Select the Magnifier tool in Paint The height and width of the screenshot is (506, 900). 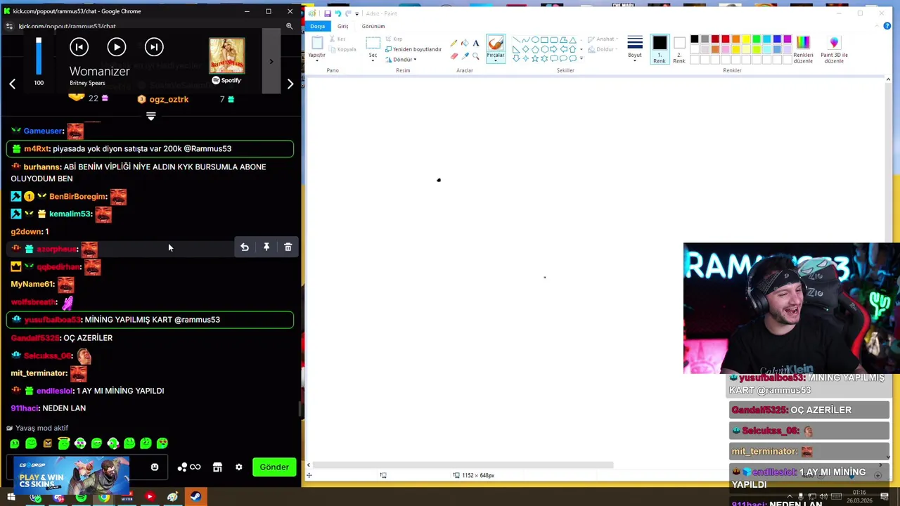[476, 56]
